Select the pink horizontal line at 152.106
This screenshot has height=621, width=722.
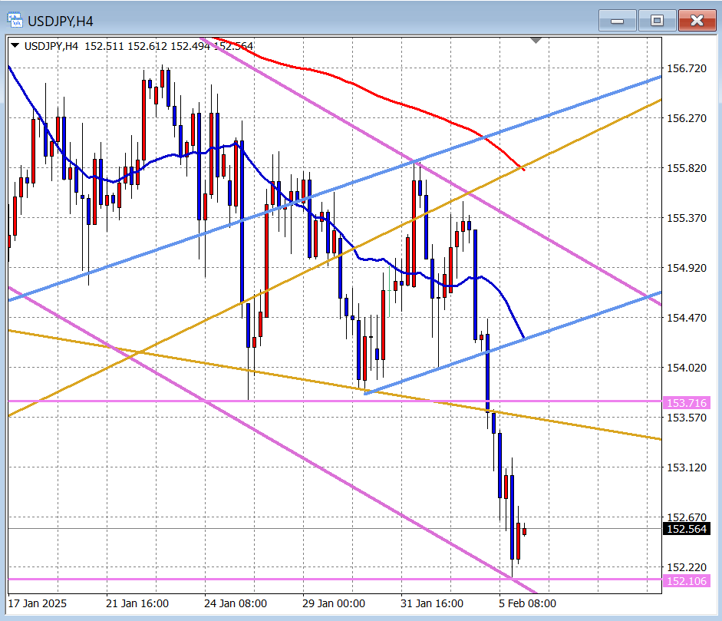230,579
